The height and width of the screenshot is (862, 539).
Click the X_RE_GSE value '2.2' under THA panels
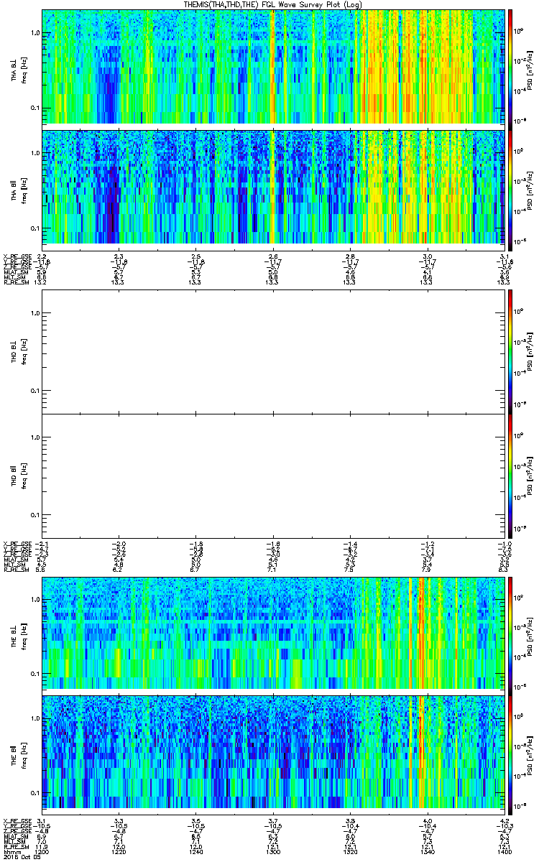[42, 256]
